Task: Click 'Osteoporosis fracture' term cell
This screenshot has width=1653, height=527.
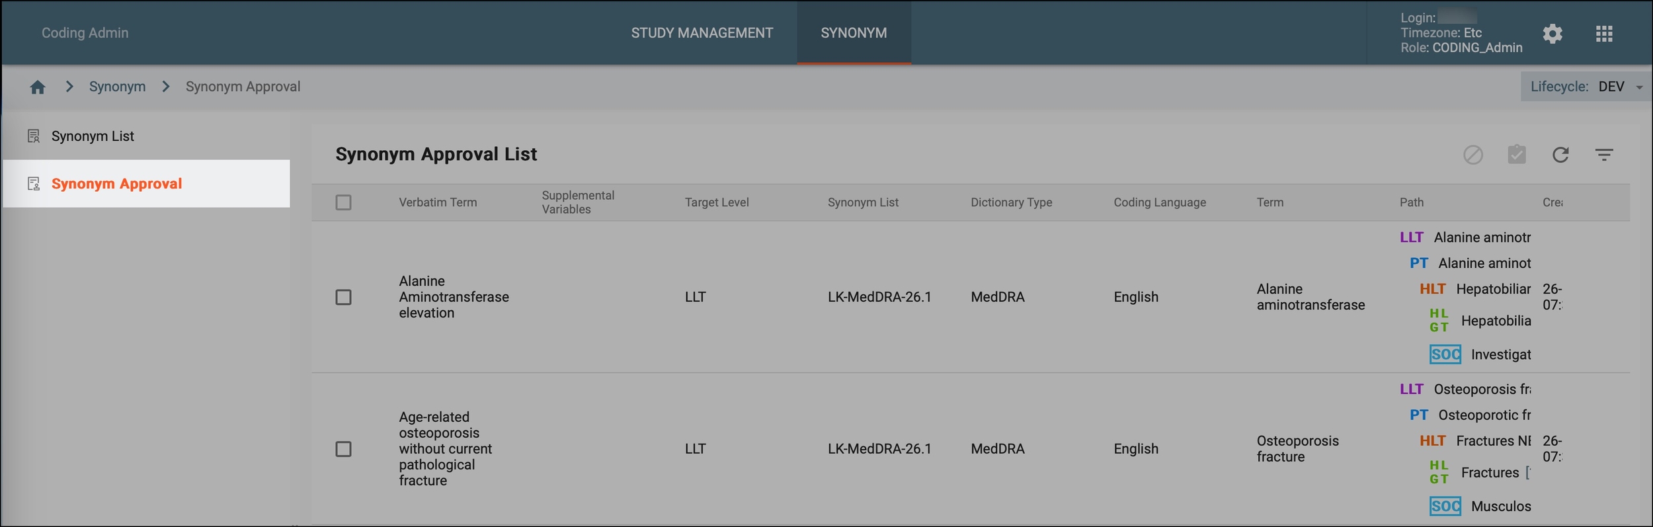Action: [1297, 449]
